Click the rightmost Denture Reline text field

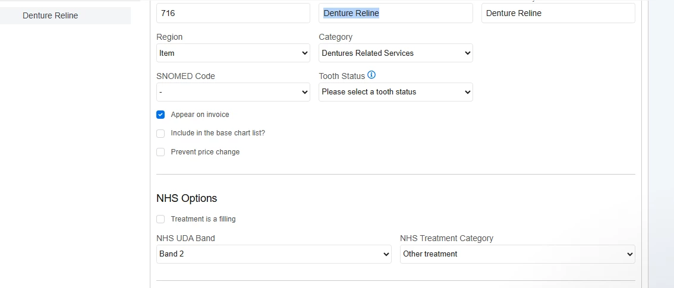558,13
